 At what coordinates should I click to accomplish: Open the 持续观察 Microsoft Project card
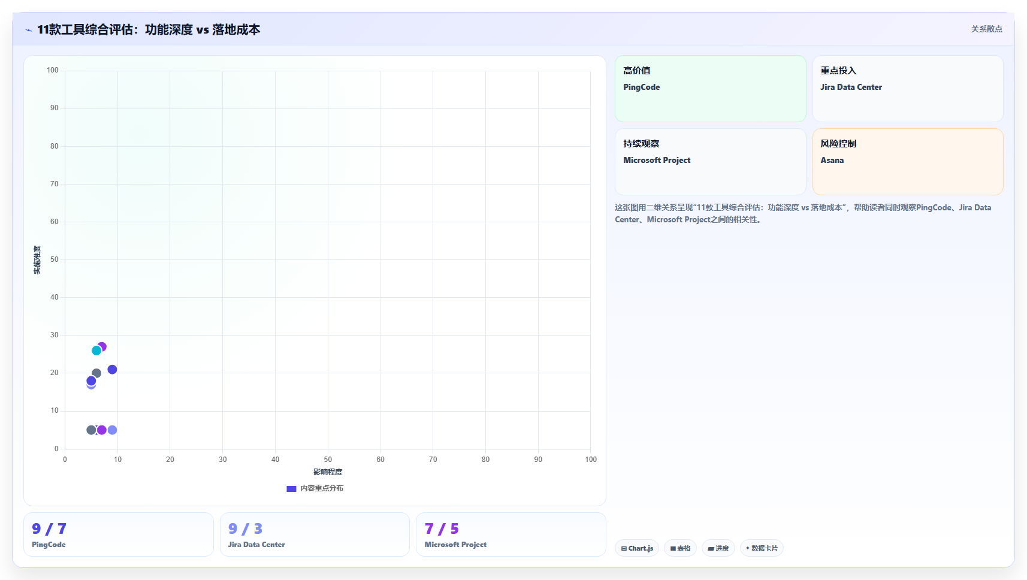710,162
